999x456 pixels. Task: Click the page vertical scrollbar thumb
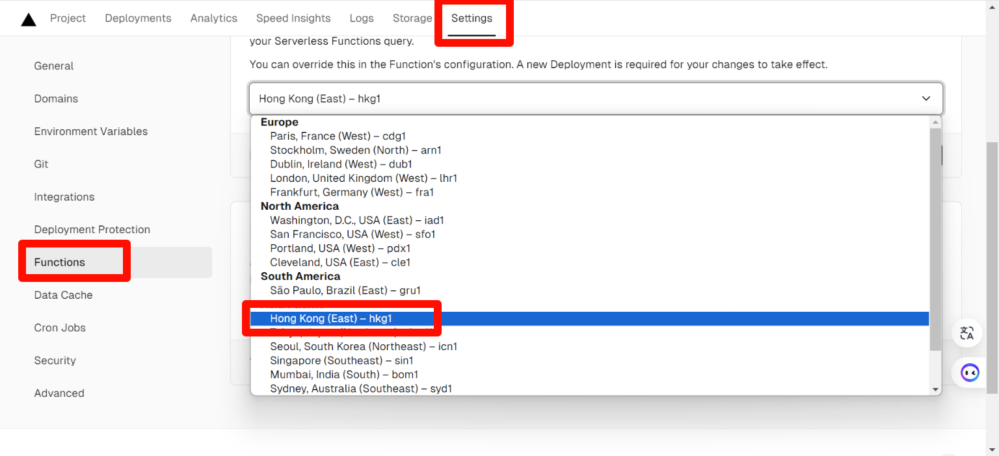992,267
